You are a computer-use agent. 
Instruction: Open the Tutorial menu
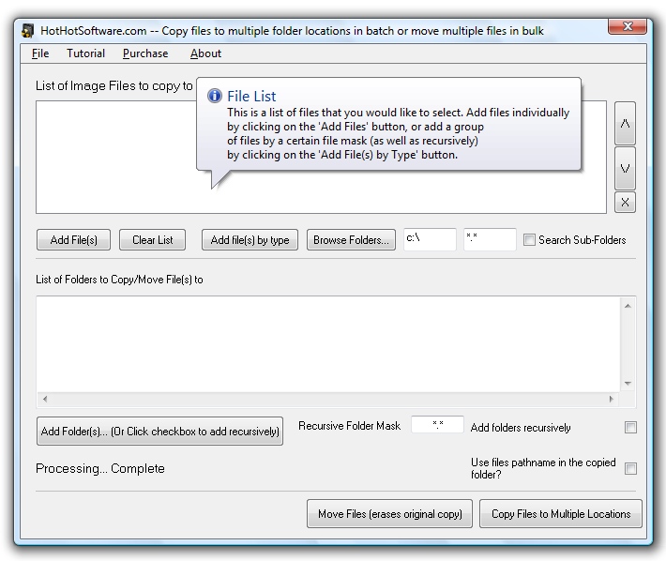click(x=85, y=53)
